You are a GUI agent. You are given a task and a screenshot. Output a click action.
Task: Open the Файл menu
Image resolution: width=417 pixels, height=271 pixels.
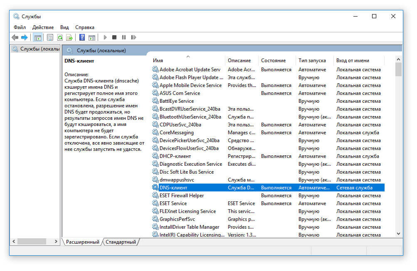pos(20,27)
